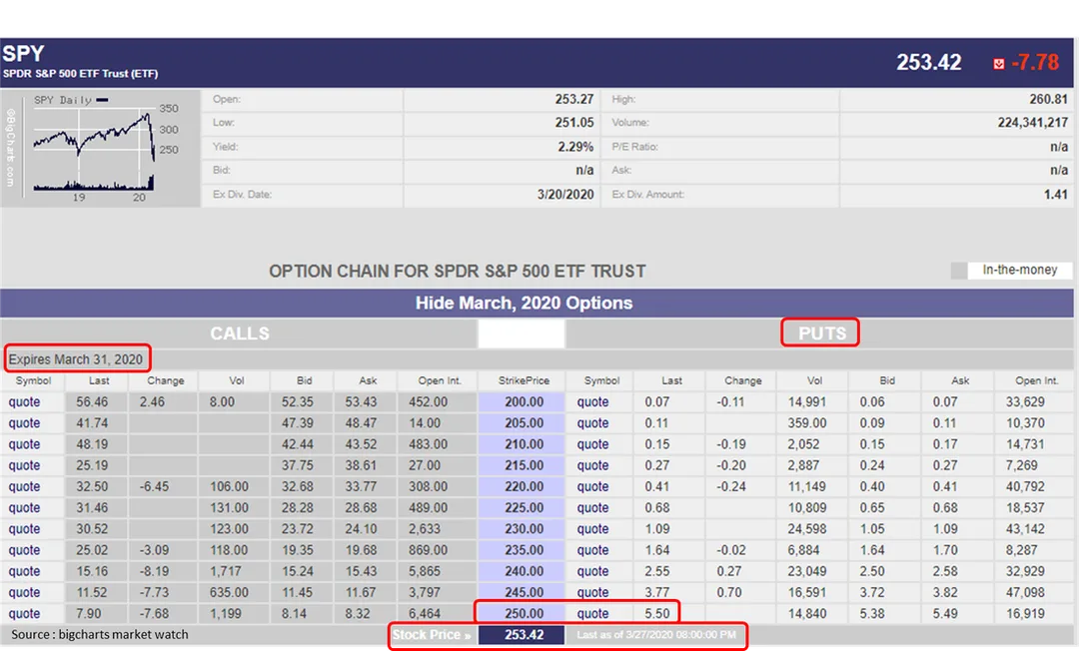This screenshot has width=1079, height=651.
Task: Click the red down-arrow change icon
Action: click(998, 64)
